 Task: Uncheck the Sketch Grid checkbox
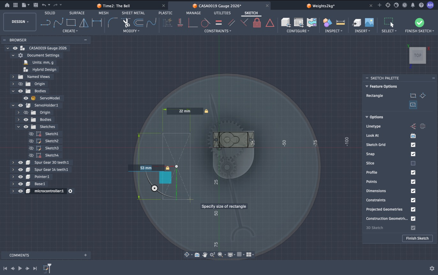click(x=413, y=145)
